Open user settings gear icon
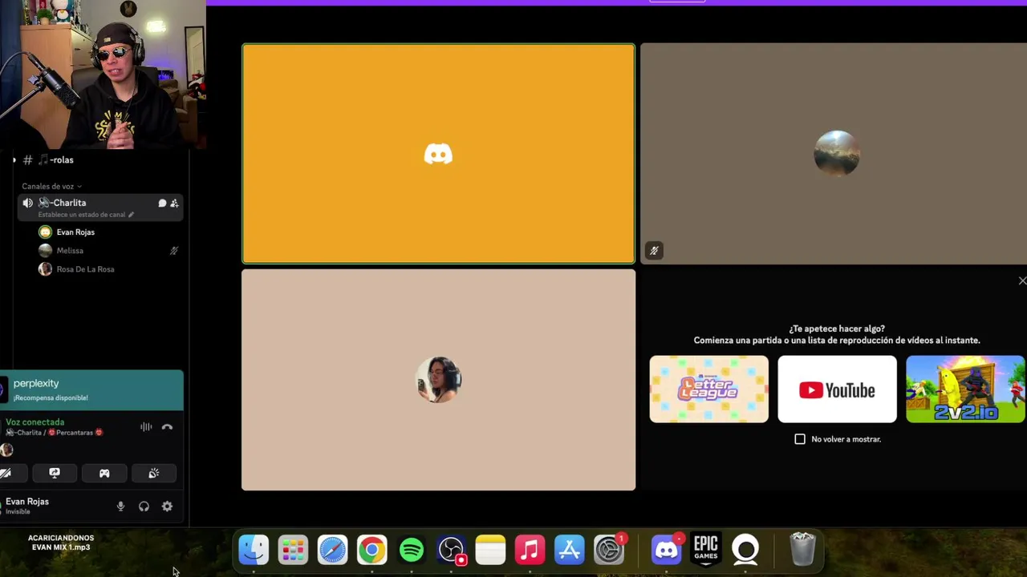Viewport: 1027px width, 577px height. [167, 506]
